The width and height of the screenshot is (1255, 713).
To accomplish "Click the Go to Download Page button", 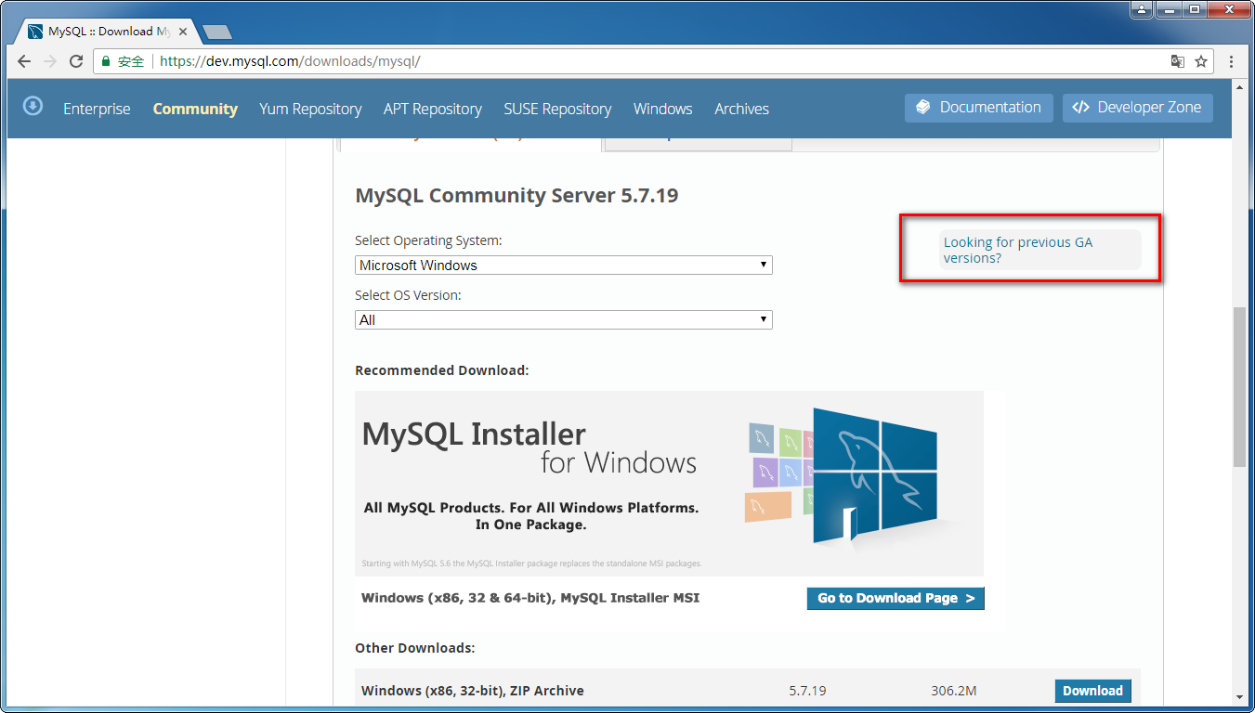I will (895, 599).
